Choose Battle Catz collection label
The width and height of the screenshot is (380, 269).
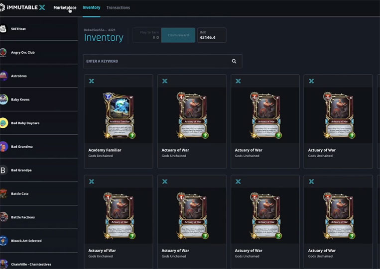(19, 193)
